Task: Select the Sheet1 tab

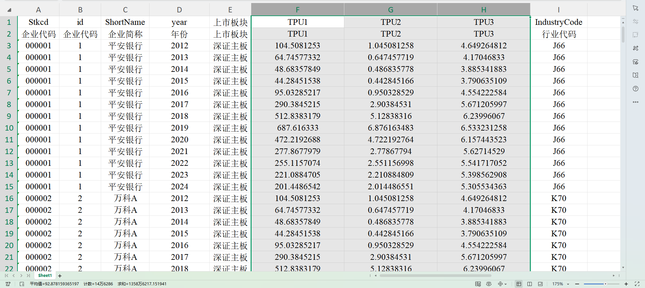Action: pos(45,276)
